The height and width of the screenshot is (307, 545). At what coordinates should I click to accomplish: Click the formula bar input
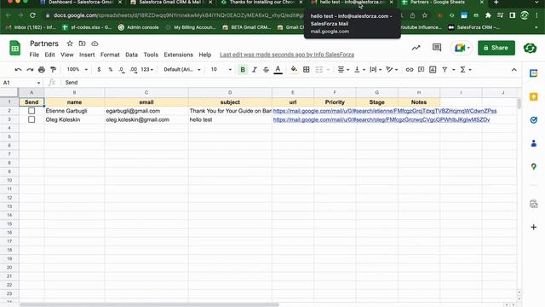[290, 83]
